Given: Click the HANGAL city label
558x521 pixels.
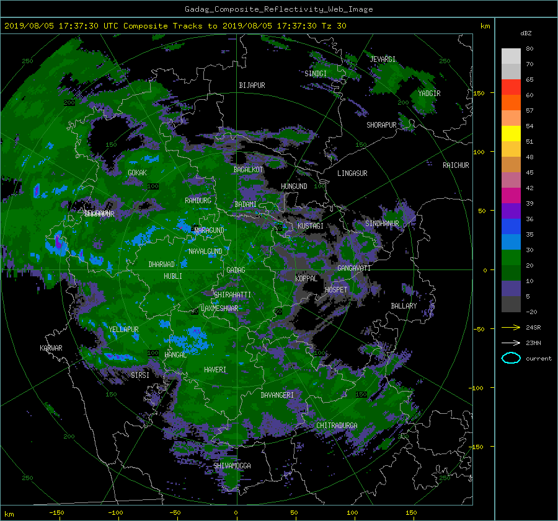Looking at the screenshot, I should pos(175,355).
